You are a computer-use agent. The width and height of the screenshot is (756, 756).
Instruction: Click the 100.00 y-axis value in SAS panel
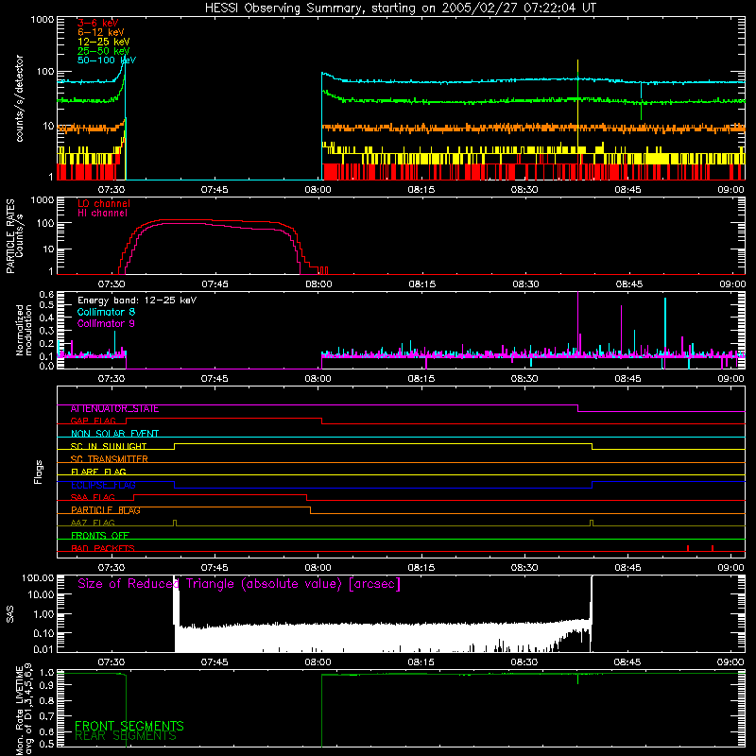coord(38,578)
